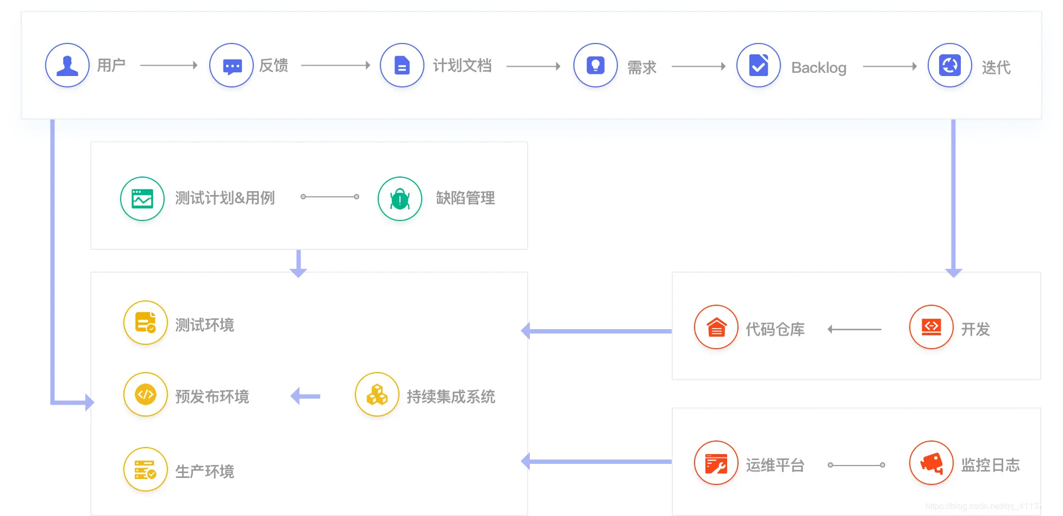1063x516 pixels.
Task: Click the 预发布环境 code icon
Action: coord(145,395)
